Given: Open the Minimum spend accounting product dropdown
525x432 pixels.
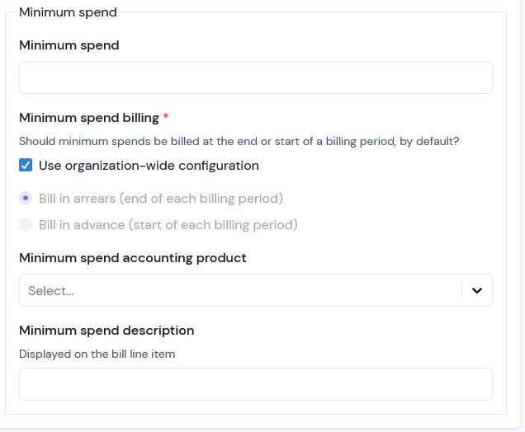Looking at the screenshot, I should click(x=256, y=290).
